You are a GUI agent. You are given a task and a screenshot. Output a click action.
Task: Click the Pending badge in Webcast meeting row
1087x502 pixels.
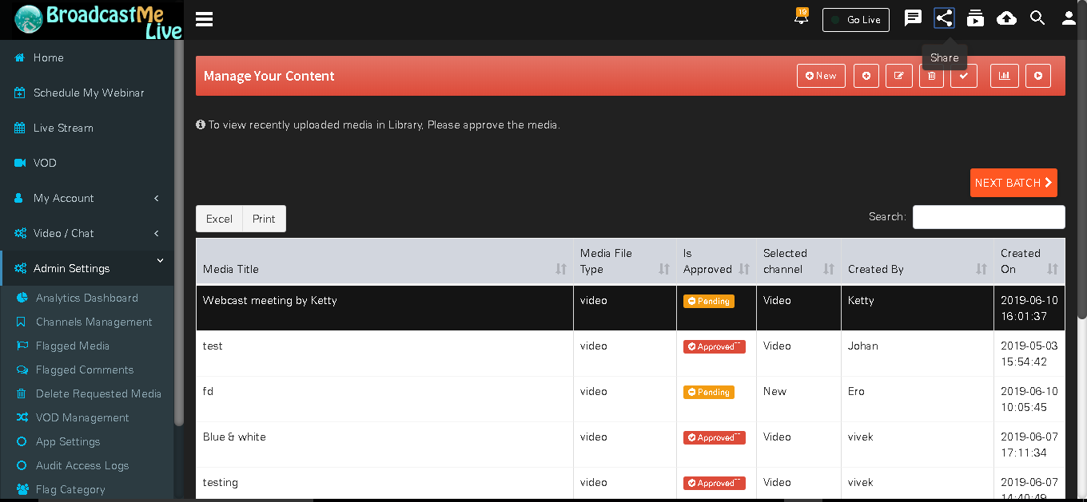point(708,301)
